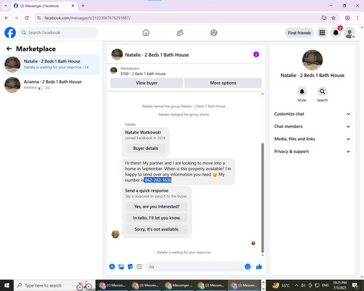
Task: Send quick reply 'Sorry, it's not available.'
Action: tap(157, 229)
